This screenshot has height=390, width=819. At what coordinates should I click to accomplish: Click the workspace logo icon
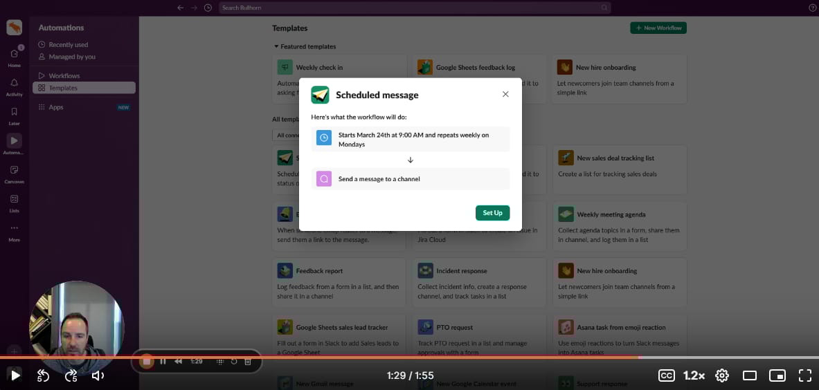(14, 27)
